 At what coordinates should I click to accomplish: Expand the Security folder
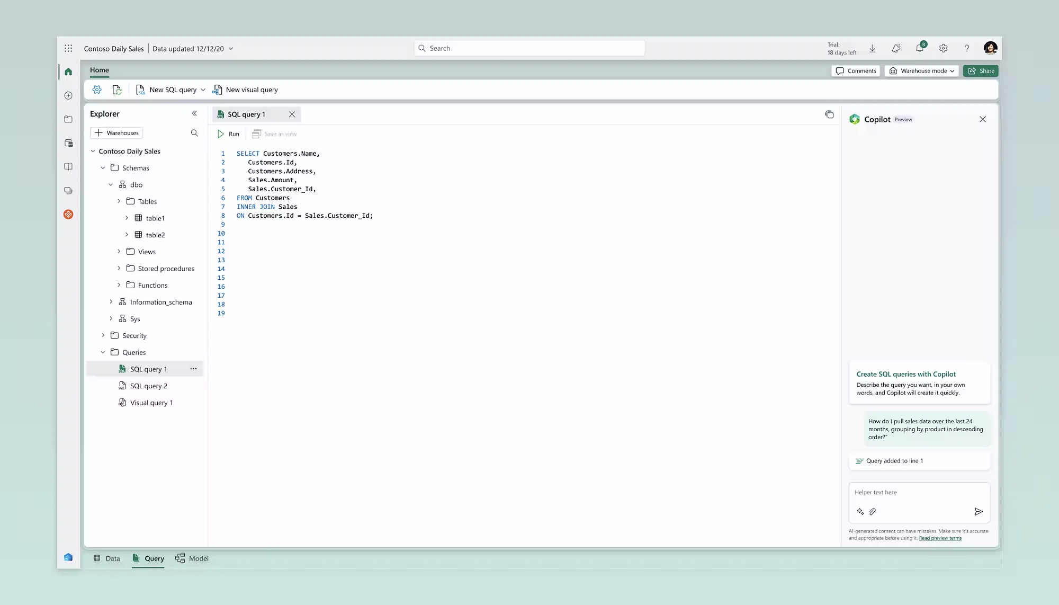click(103, 335)
